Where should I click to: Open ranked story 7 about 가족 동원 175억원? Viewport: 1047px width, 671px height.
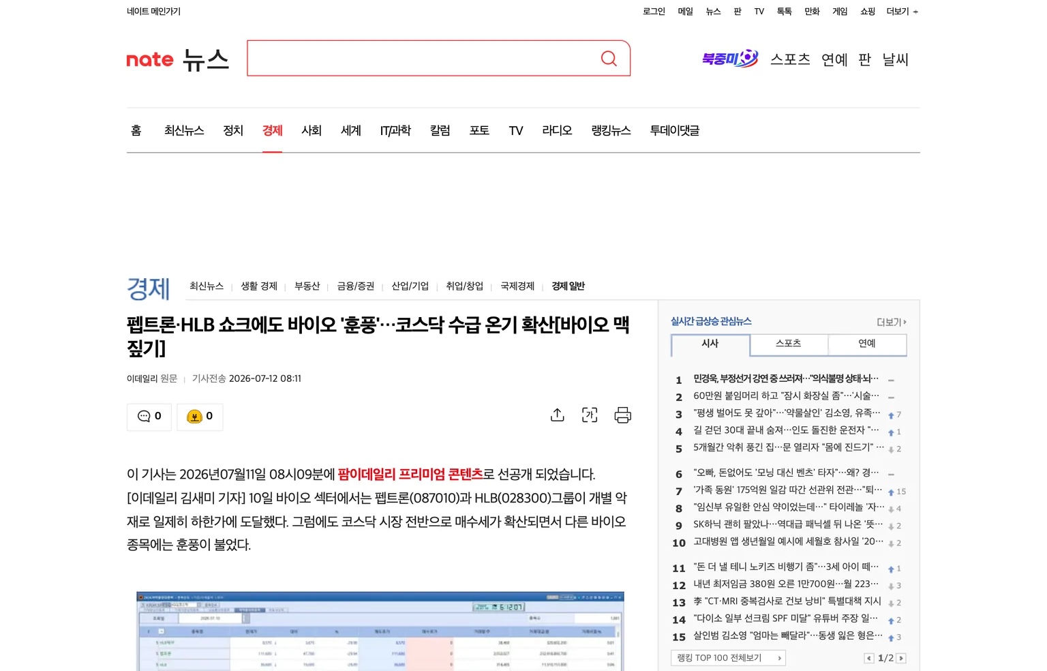(x=788, y=490)
